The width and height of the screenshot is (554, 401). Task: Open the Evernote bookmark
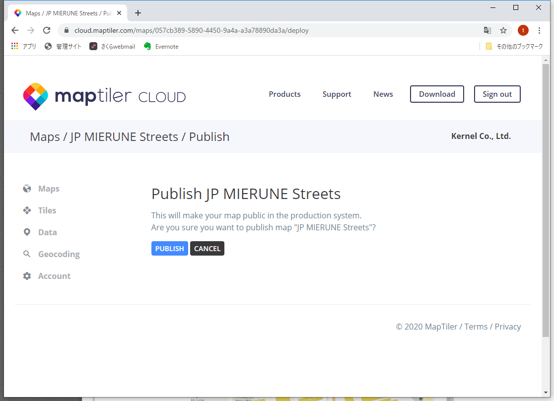click(x=161, y=46)
